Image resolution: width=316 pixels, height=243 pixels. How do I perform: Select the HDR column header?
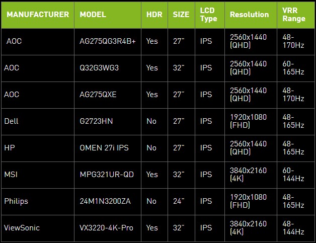(x=154, y=15)
